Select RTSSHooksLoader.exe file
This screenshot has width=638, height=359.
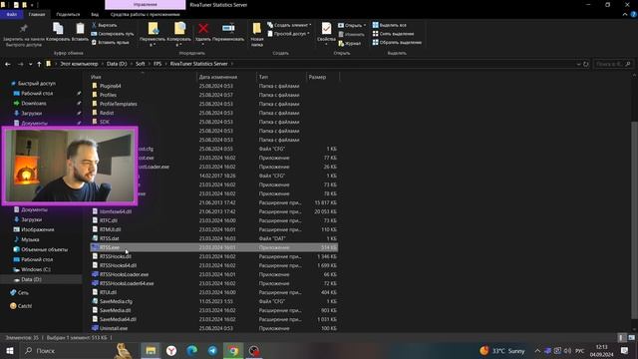124,274
